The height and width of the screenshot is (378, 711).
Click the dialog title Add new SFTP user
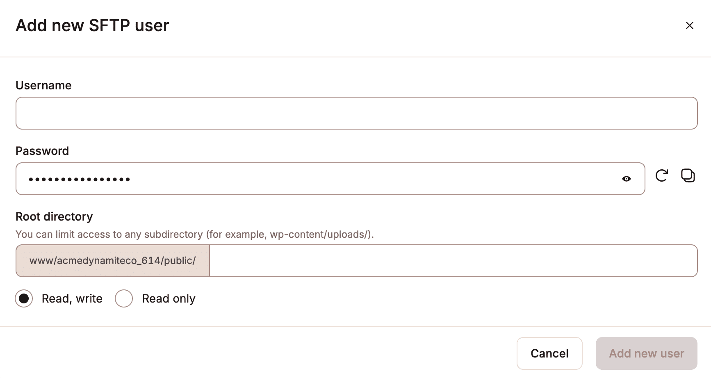coord(92,25)
